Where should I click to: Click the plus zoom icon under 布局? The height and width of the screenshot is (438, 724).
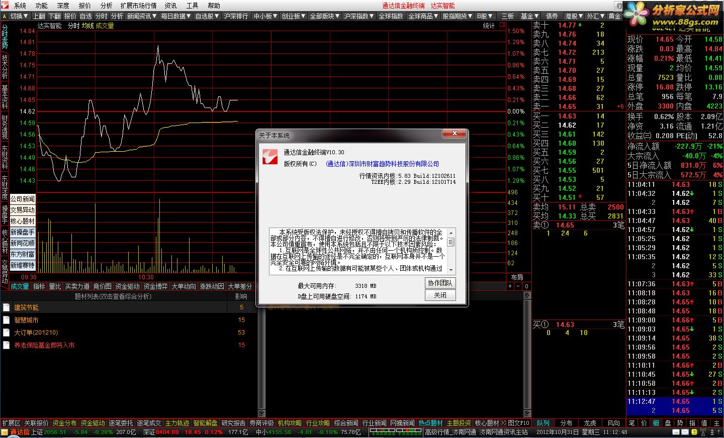click(x=510, y=286)
